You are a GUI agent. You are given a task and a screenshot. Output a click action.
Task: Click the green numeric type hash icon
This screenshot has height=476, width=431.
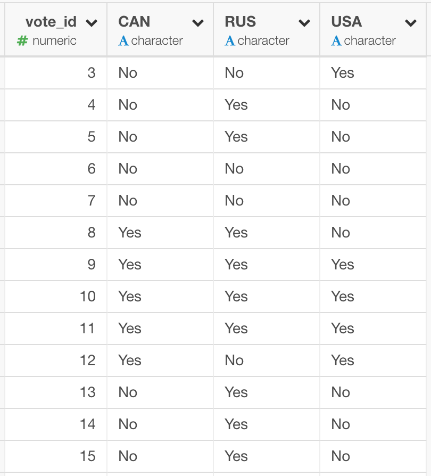click(22, 40)
